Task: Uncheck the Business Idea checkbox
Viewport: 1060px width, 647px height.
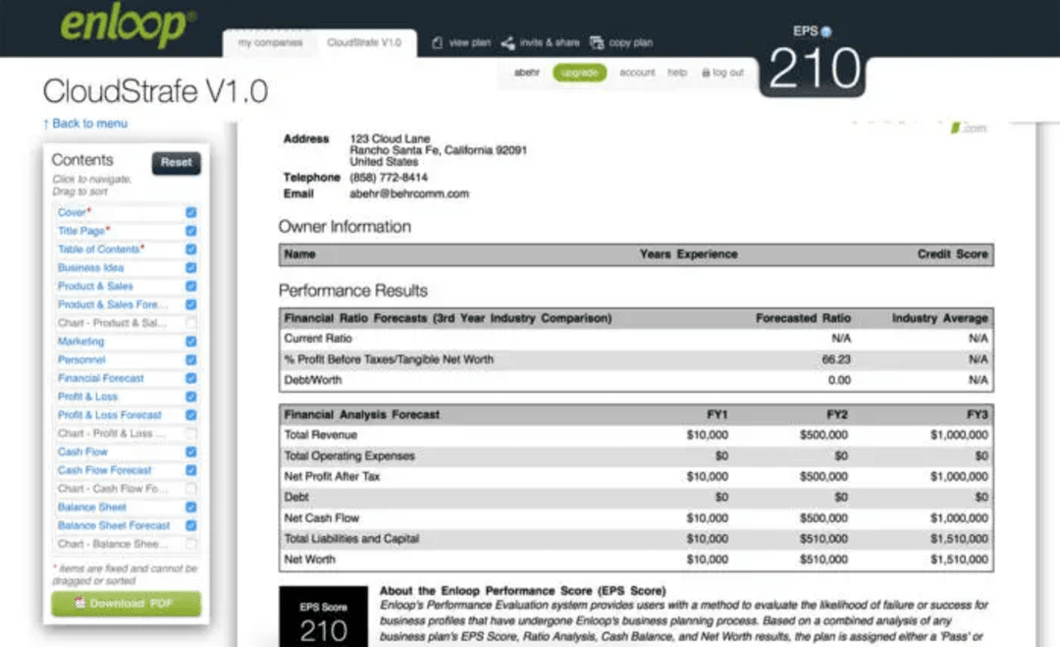Action: pyautogui.click(x=190, y=267)
